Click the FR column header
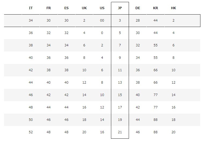The width and height of the screenshot is (205, 143). [x=49, y=8]
